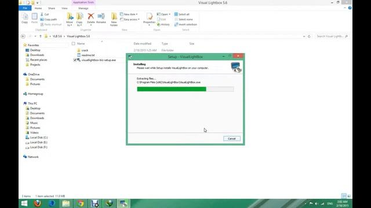Open the ribbon's Open dropdown

pos(163,14)
